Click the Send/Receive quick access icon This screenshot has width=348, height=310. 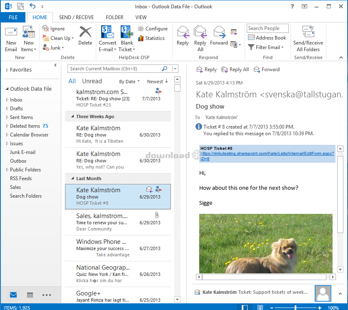(20, 6)
